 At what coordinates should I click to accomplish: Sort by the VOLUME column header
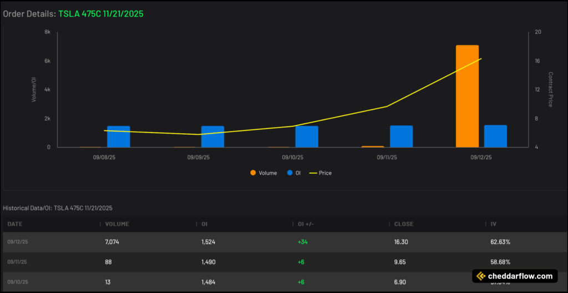[x=117, y=224]
